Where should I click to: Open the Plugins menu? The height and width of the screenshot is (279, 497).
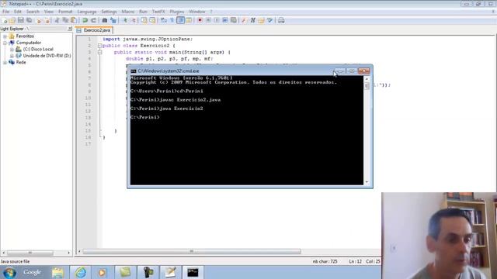(x=177, y=12)
